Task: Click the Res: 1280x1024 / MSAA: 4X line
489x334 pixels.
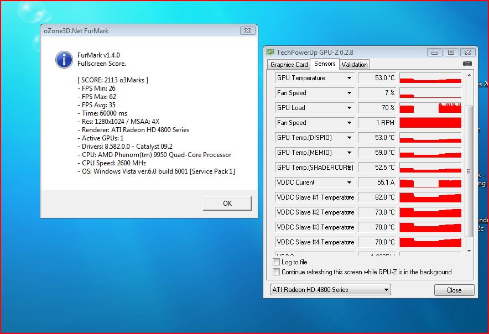Action: (118, 122)
